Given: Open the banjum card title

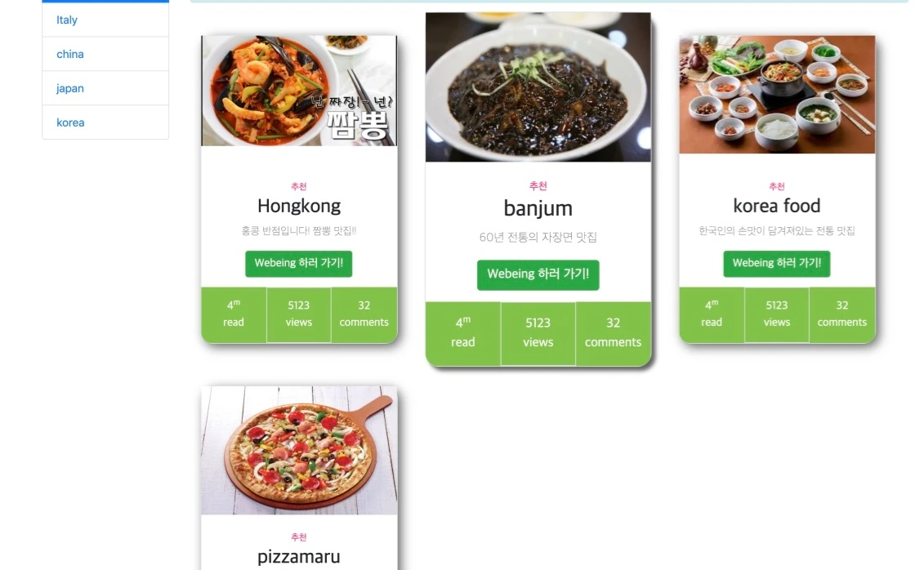Looking at the screenshot, I should pyautogui.click(x=538, y=208).
